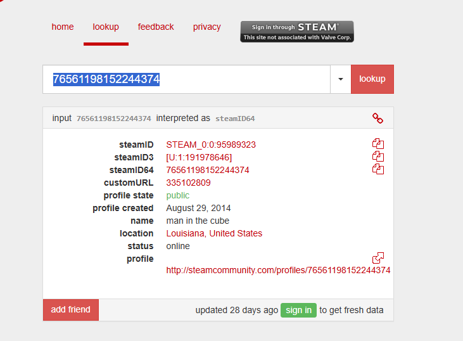Open the privacy tab
This screenshot has width=463, height=341.
(x=206, y=27)
